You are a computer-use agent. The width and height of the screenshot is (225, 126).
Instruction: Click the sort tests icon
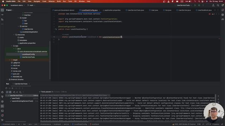14,92
